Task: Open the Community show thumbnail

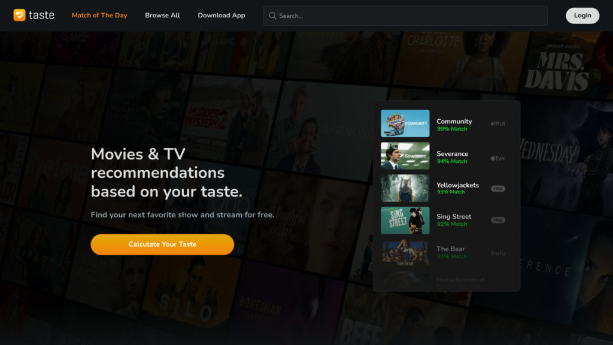Action: click(405, 123)
